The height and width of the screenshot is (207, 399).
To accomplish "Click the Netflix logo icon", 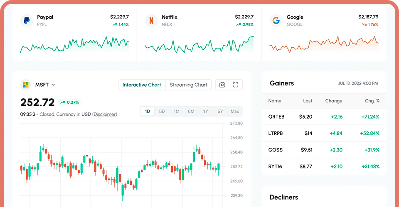I will point(151,20).
